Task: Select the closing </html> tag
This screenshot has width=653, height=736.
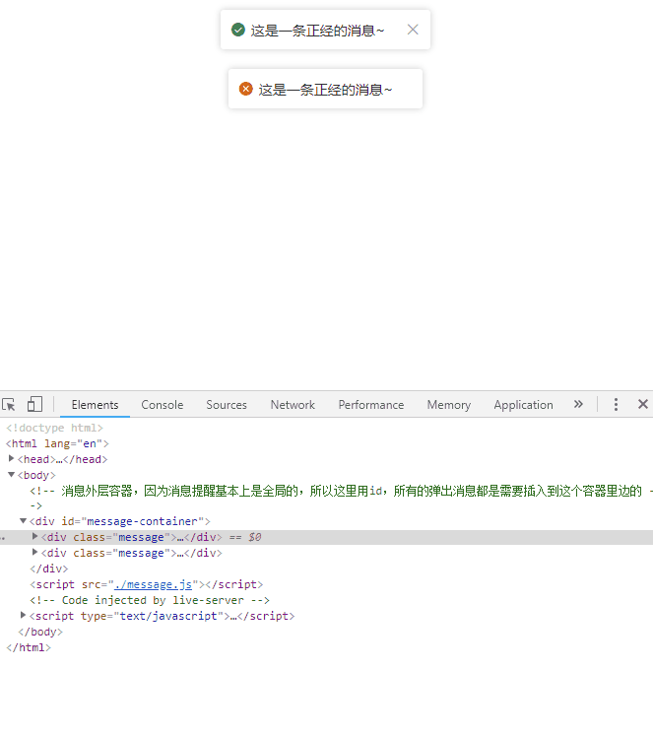Action: pos(29,647)
